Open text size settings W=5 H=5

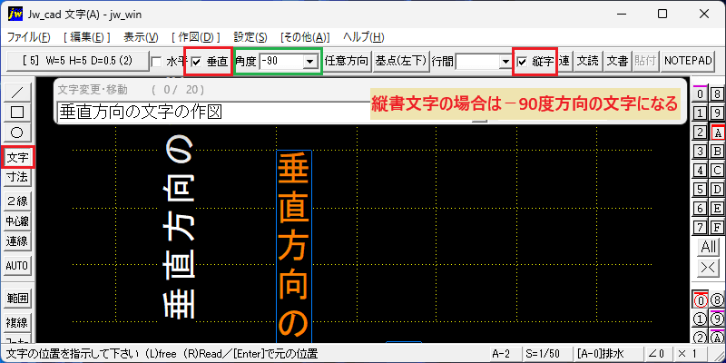pyautogui.click(x=77, y=61)
